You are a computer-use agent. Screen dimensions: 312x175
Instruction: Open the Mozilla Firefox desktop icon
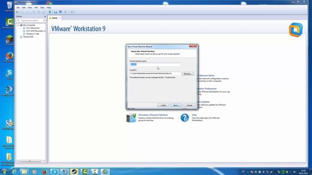coord(9,57)
